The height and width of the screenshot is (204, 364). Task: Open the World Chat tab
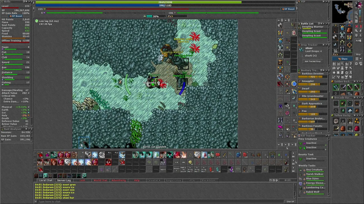pyautogui.click(x=100, y=180)
